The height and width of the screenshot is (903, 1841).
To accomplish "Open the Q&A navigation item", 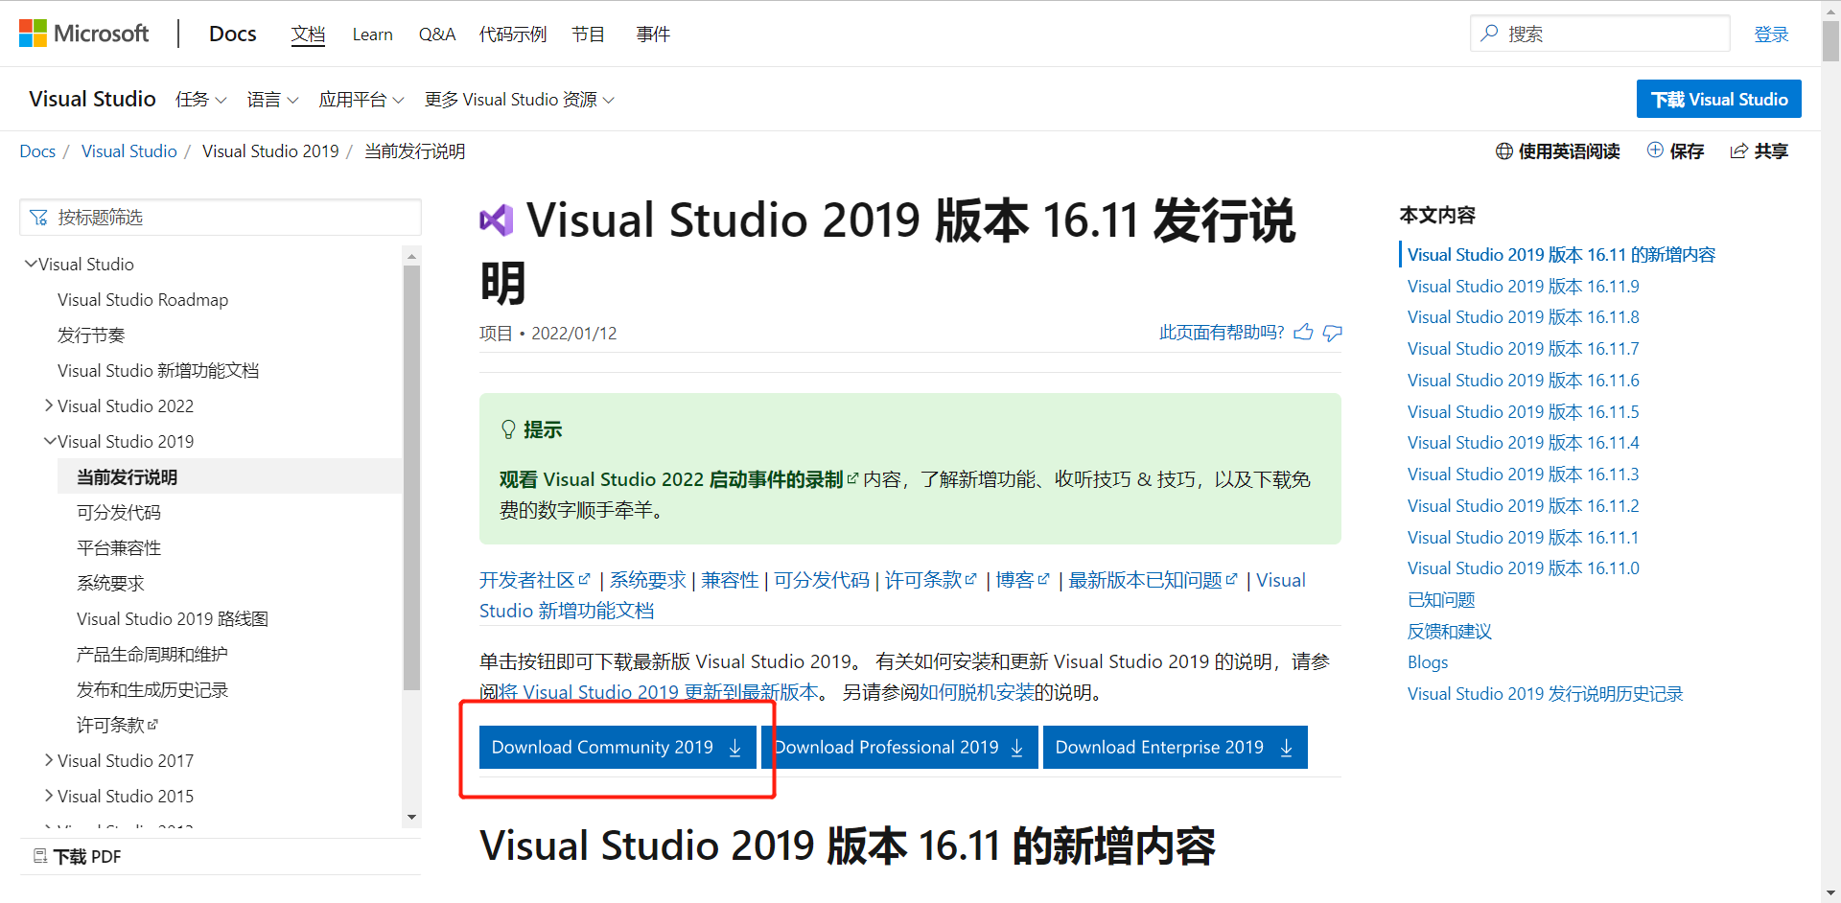I will click(436, 35).
